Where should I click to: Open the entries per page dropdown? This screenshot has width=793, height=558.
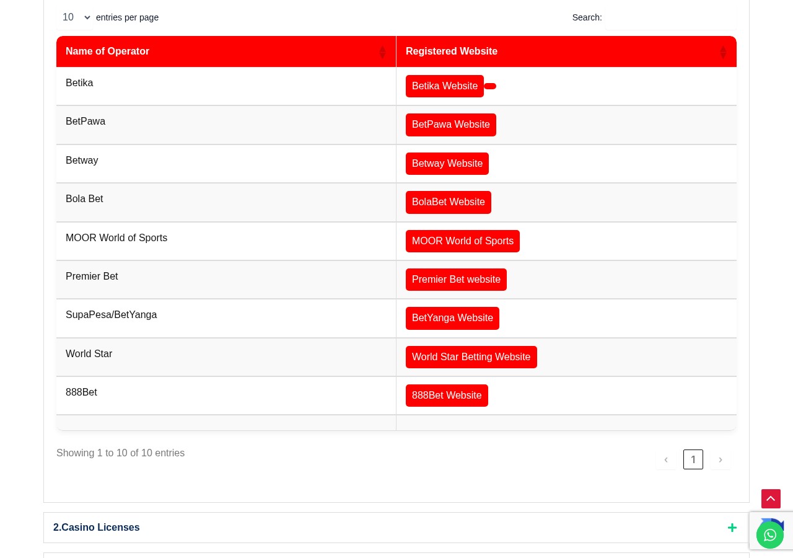pos(75,17)
